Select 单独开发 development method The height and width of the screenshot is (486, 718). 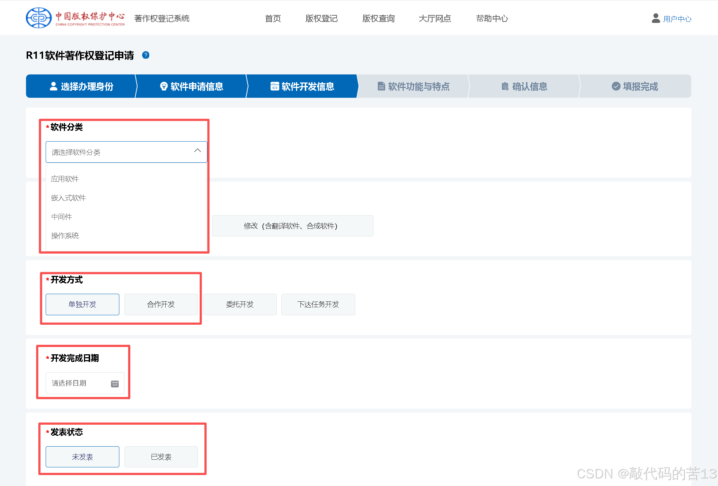coord(82,304)
